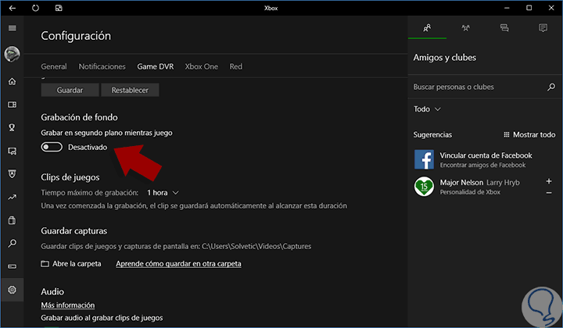
Task: Click the Sugerencias label
Action: (x=432, y=135)
